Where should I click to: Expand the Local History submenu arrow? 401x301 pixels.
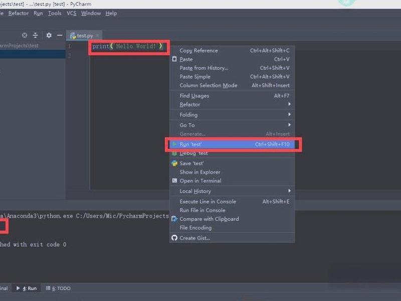[289, 191]
